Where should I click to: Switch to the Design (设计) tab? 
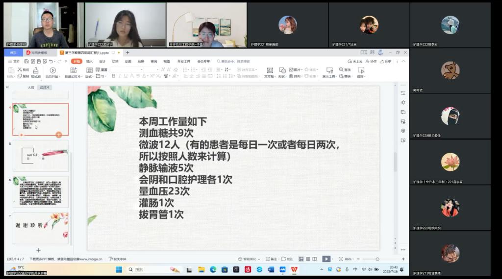(x=102, y=61)
